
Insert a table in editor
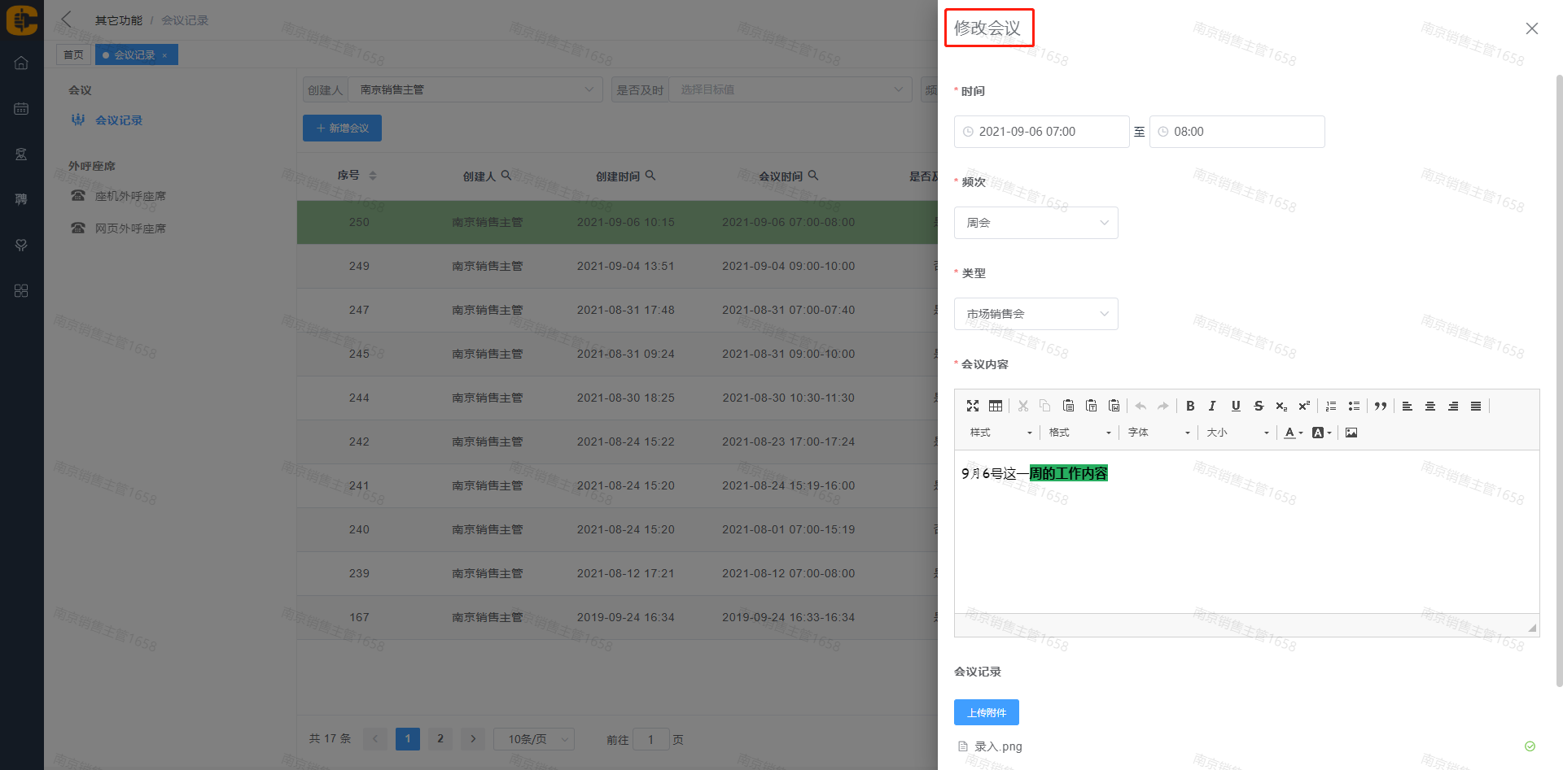995,406
